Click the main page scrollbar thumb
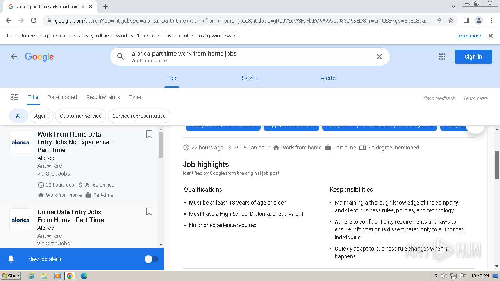This screenshot has height=281, width=500. click(497, 165)
